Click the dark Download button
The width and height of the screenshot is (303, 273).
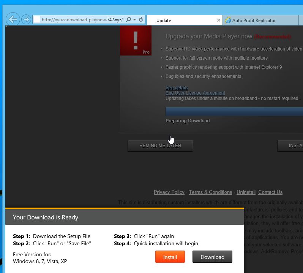click(x=212, y=257)
